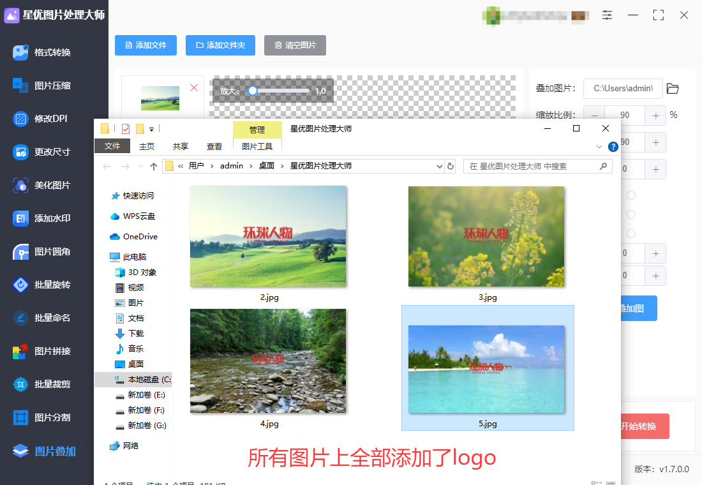The image size is (702, 485).
Task: Open the 图片分割 sidebar tool
Action: [42, 417]
